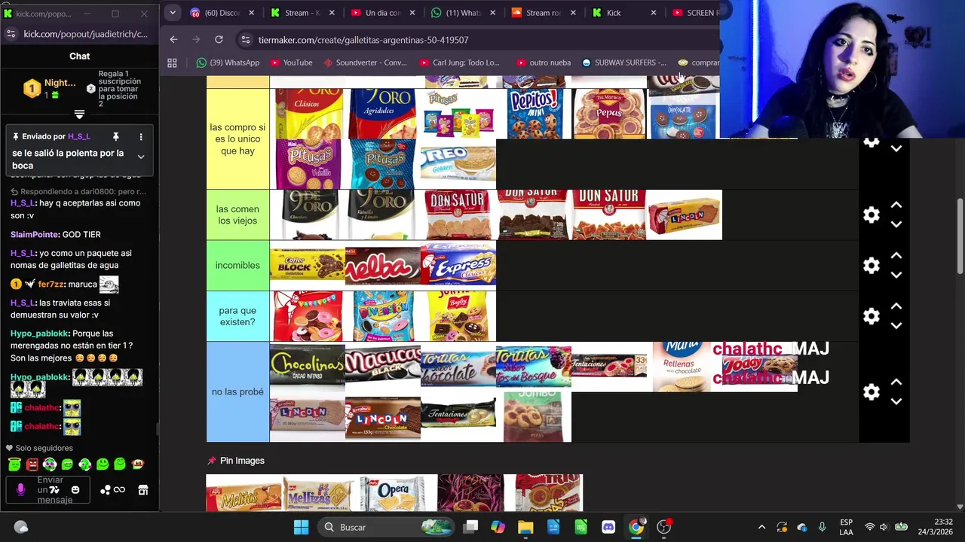Open settings gear for 'las comen los viejos' tier
The width and height of the screenshot is (965, 542).
(x=872, y=215)
